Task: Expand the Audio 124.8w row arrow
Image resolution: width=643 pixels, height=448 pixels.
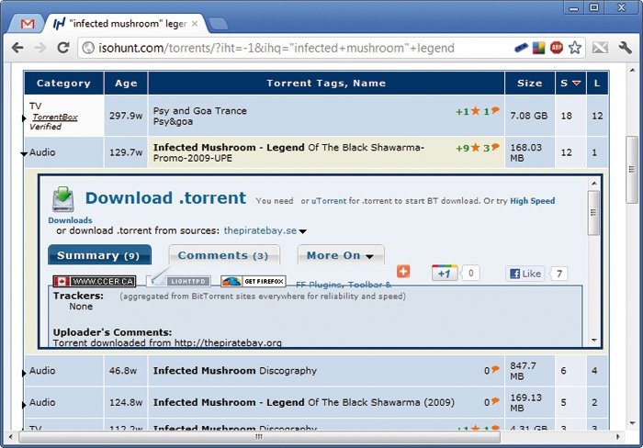Action: click(x=24, y=405)
